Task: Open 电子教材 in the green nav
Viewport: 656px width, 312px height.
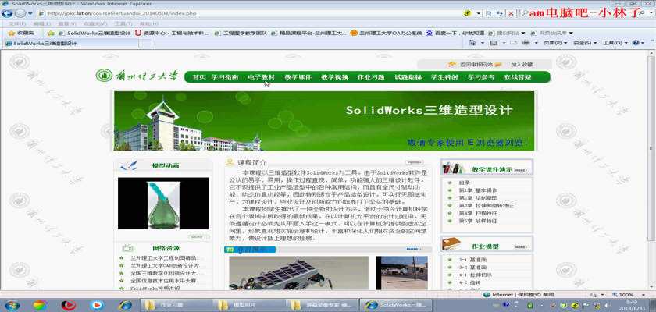Action: click(261, 77)
